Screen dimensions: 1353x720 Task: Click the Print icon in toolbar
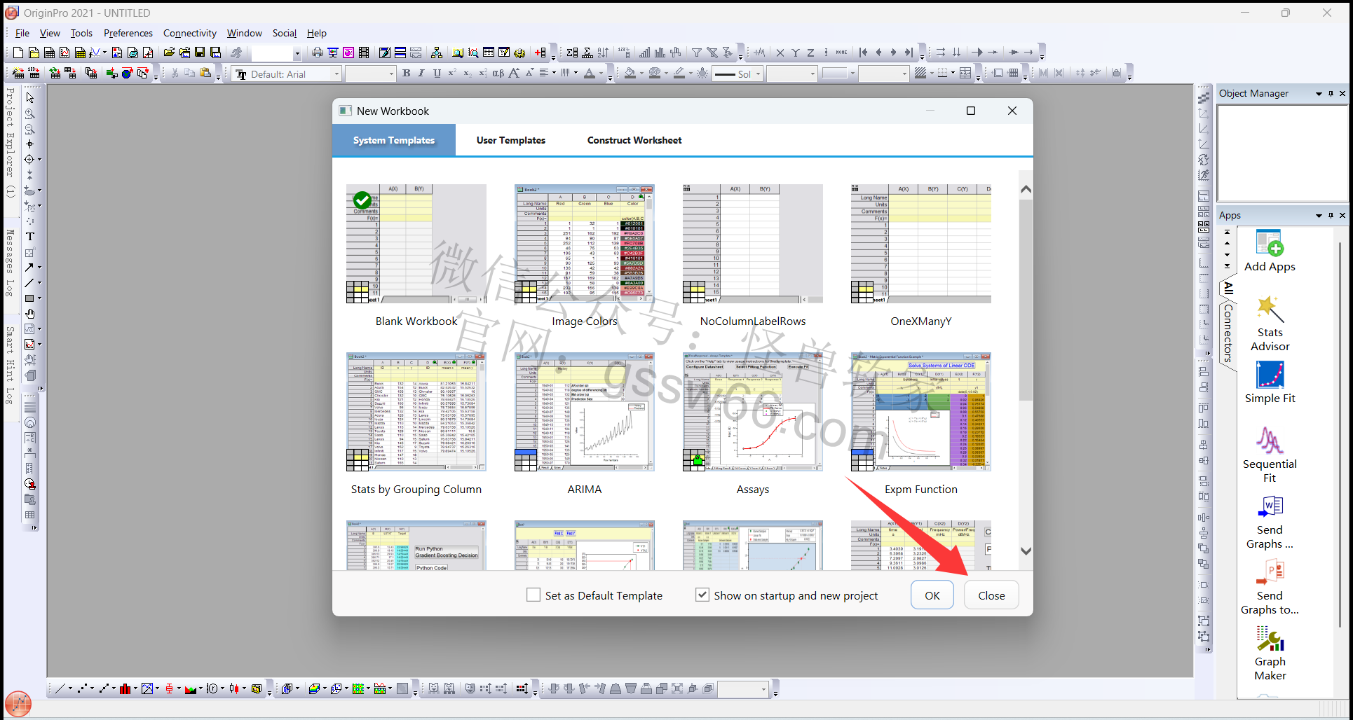click(318, 53)
